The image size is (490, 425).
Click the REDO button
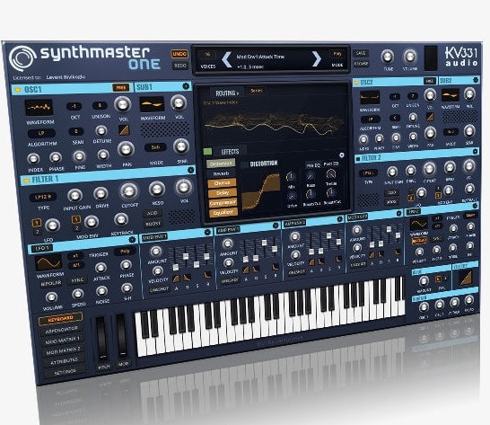[179, 66]
